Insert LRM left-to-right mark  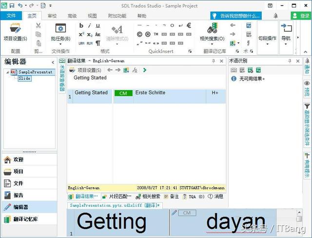point(81,43)
